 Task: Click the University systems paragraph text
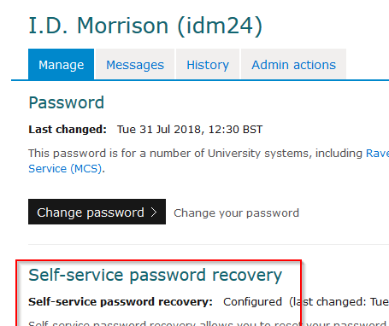coord(197,154)
